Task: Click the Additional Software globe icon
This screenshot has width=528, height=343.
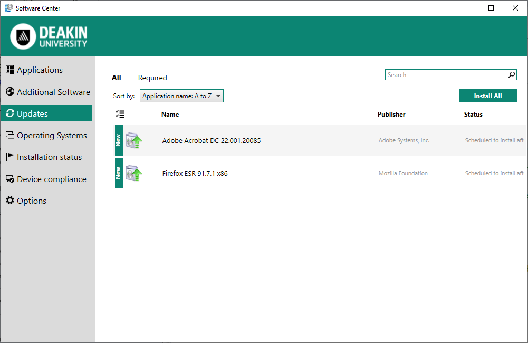Action: click(x=9, y=92)
